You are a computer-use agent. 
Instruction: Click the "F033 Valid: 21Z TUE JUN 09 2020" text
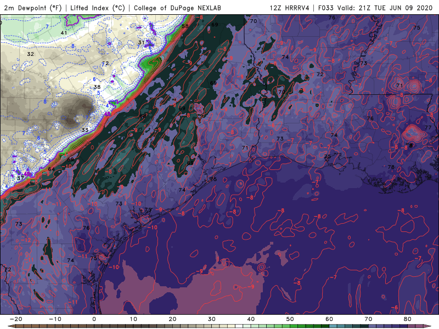[x=375, y=8]
